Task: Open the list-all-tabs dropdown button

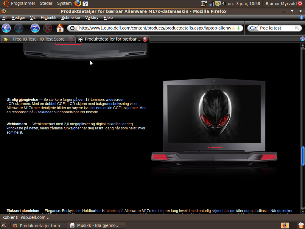Action: click(x=302, y=39)
